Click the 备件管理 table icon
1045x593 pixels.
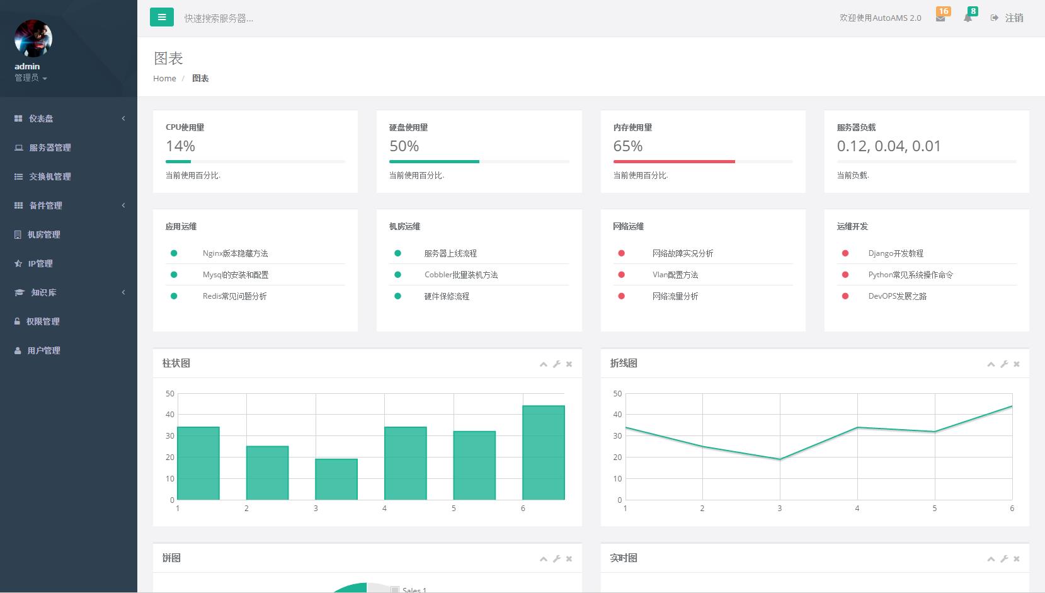18,205
